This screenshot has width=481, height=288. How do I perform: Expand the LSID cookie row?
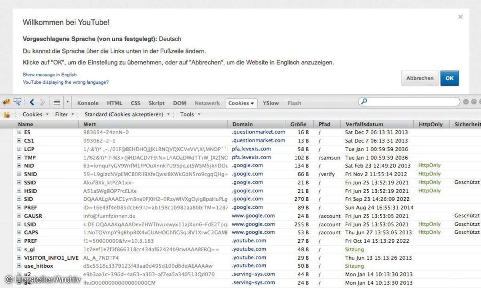(19, 224)
